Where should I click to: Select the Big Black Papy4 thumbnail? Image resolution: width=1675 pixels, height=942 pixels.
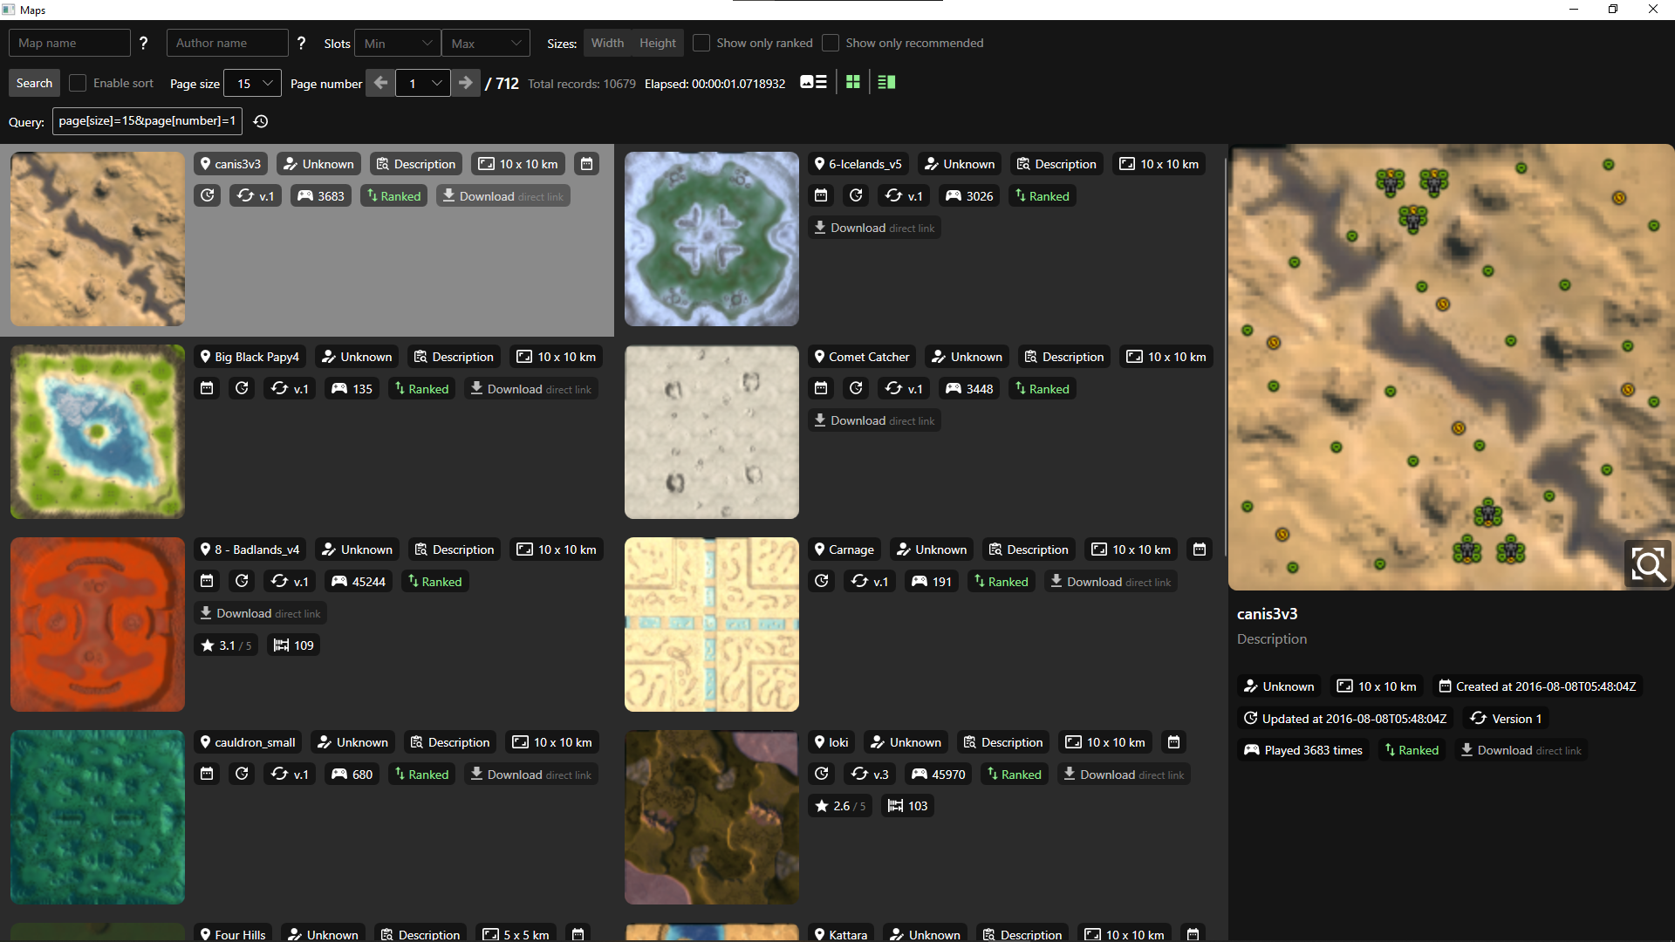(x=98, y=432)
